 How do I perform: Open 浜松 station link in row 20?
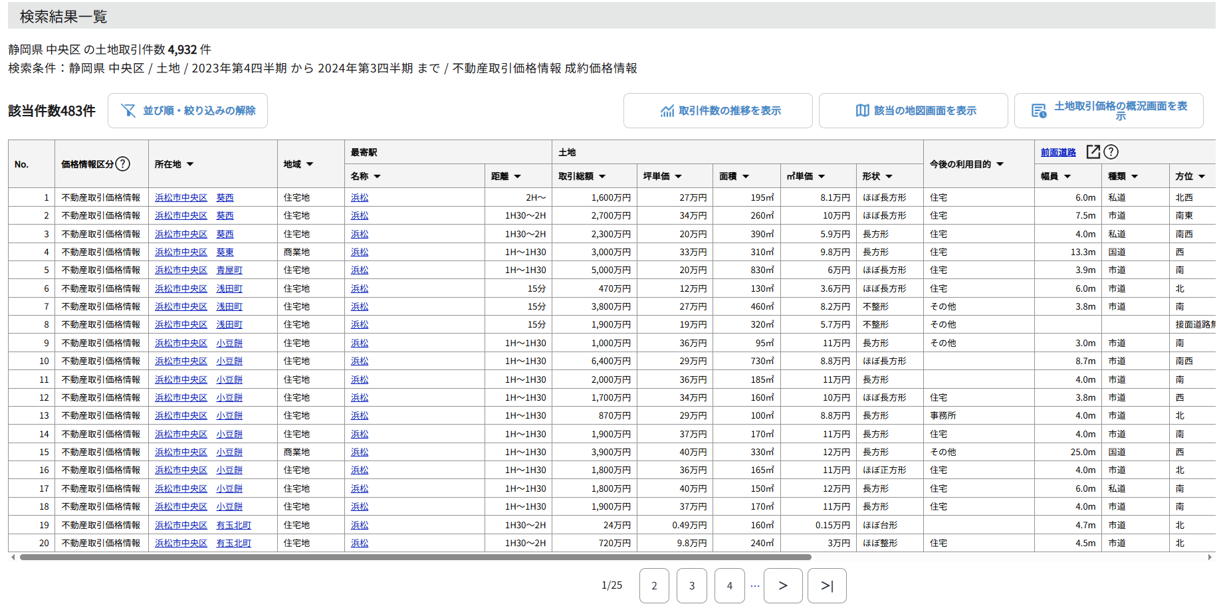click(x=360, y=543)
